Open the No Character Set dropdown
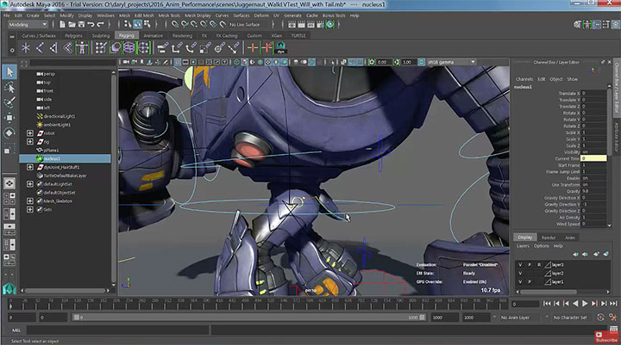621x345 pixels. tap(570, 317)
